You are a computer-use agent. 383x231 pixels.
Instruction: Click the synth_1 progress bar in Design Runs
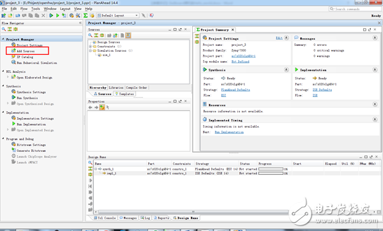pyautogui.click(x=271, y=169)
